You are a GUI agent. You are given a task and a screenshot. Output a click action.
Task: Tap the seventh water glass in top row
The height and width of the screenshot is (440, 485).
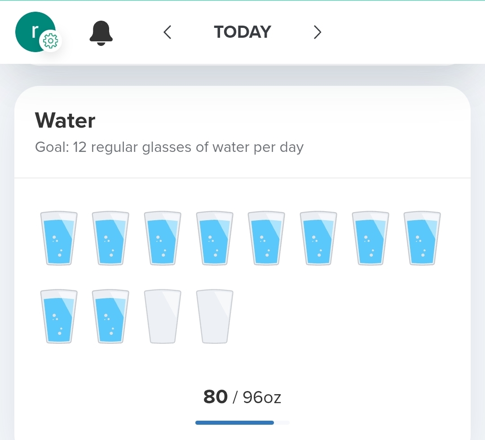pyautogui.click(x=370, y=238)
